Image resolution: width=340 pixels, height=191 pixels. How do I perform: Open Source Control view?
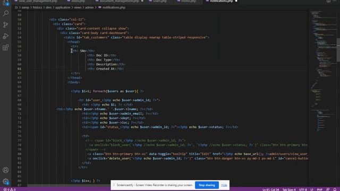6,25
